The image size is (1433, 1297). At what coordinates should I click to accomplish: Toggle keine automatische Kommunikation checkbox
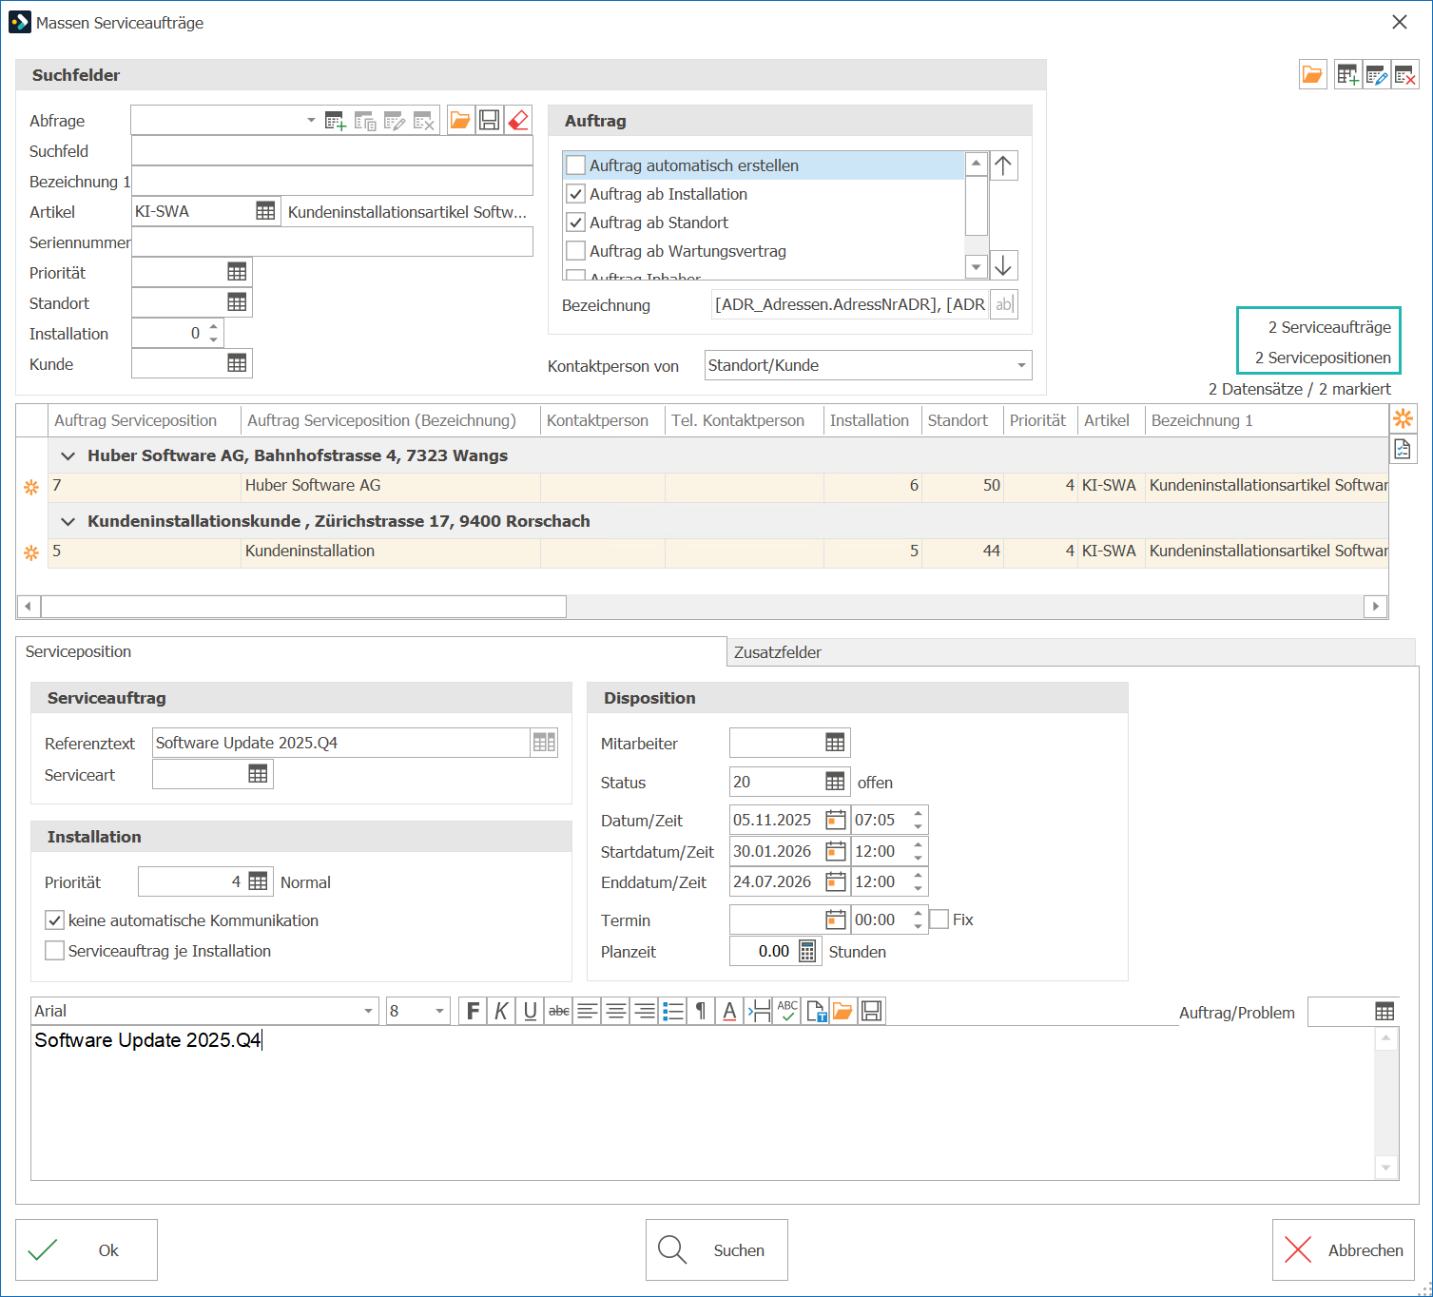coord(55,920)
